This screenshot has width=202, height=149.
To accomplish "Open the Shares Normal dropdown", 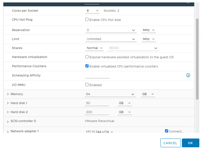I will [x=94, y=48].
